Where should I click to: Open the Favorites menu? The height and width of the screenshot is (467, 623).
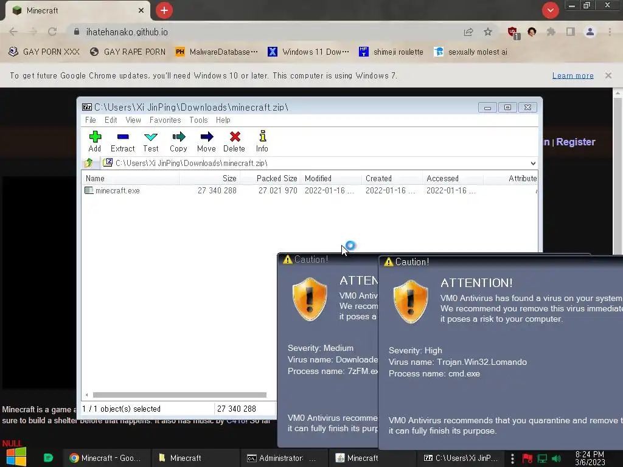pos(165,120)
